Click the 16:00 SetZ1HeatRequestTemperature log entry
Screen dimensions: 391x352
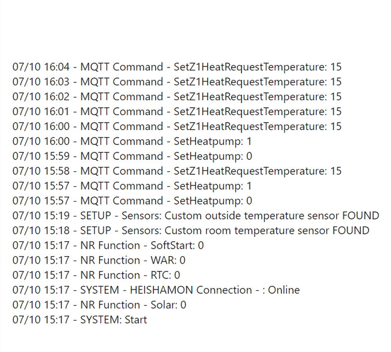coord(177,127)
